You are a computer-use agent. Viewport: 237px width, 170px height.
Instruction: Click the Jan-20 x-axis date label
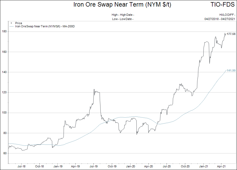(x=131, y=166)
